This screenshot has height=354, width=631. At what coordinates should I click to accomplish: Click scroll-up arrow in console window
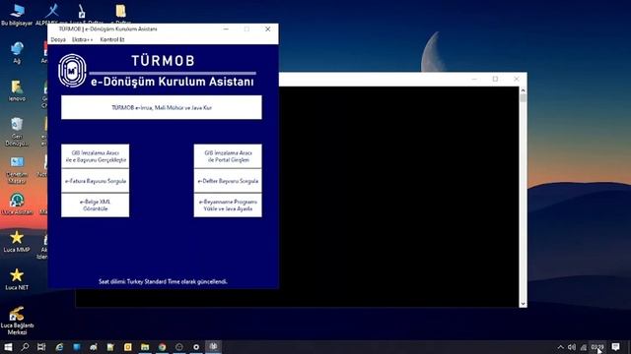pos(523,90)
